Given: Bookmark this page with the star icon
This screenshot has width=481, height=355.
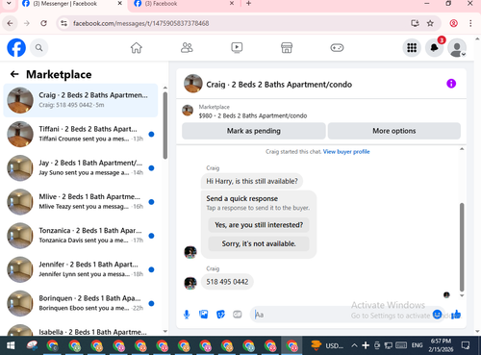Looking at the screenshot, I should pos(430,23).
